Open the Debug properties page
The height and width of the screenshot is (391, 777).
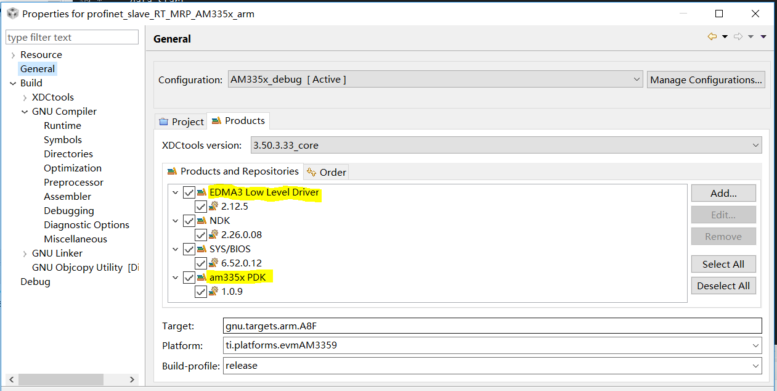pos(35,282)
